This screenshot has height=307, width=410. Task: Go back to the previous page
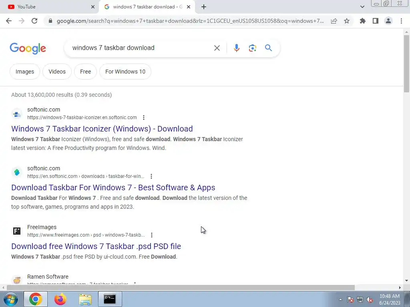[x=9, y=21]
